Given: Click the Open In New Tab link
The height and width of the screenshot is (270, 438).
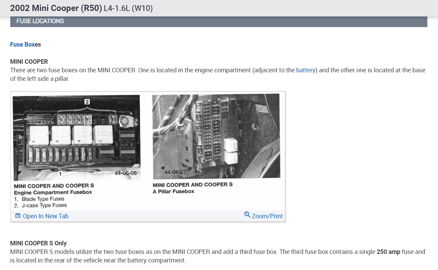Looking at the screenshot, I should tap(46, 216).
